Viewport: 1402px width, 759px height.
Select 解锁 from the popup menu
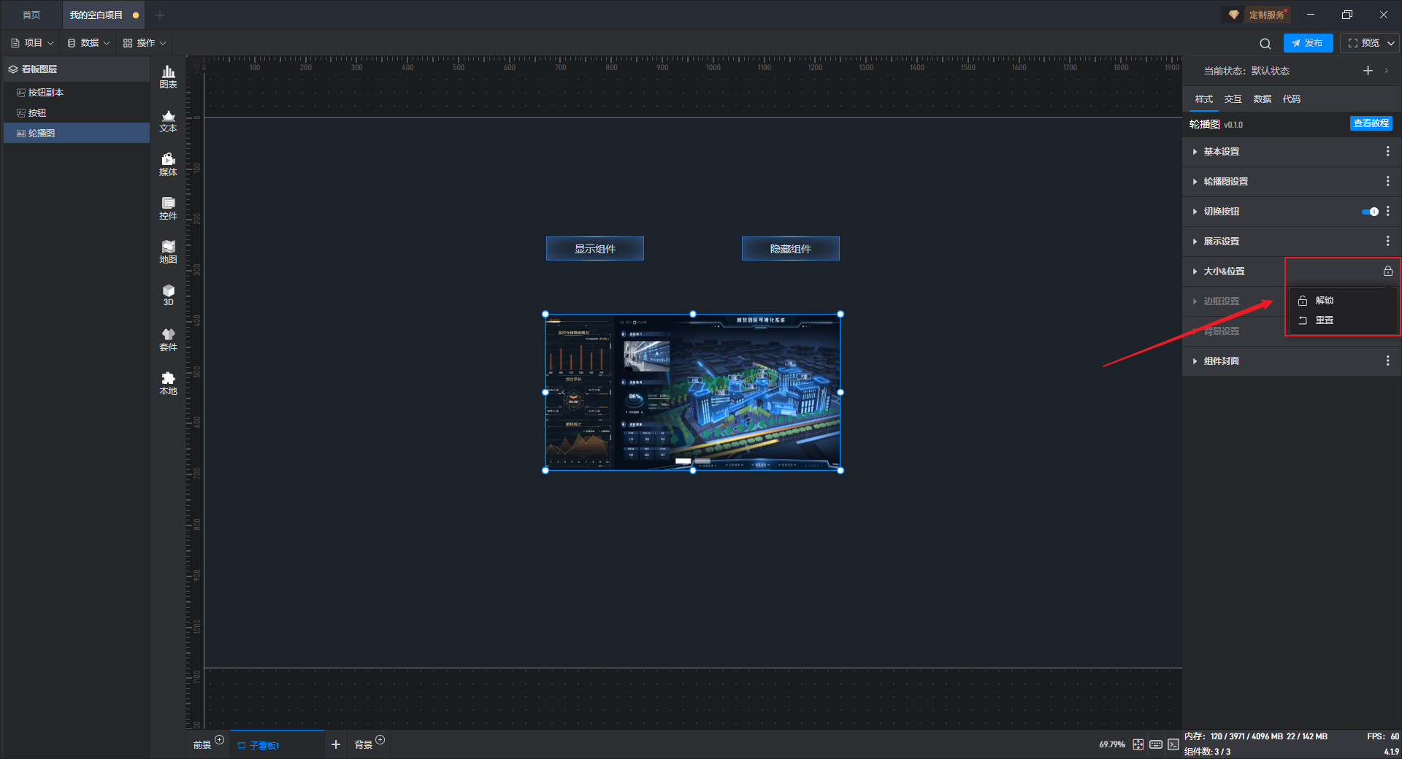[x=1324, y=301]
